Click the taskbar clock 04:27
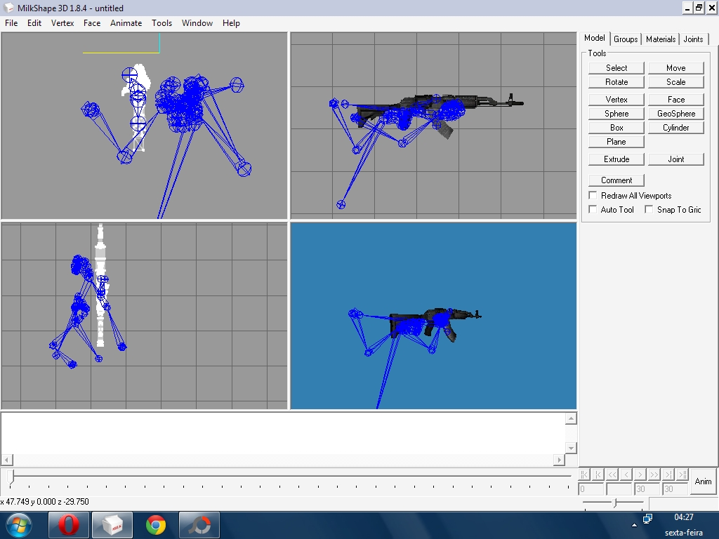This screenshot has height=539, width=719. 684,517
